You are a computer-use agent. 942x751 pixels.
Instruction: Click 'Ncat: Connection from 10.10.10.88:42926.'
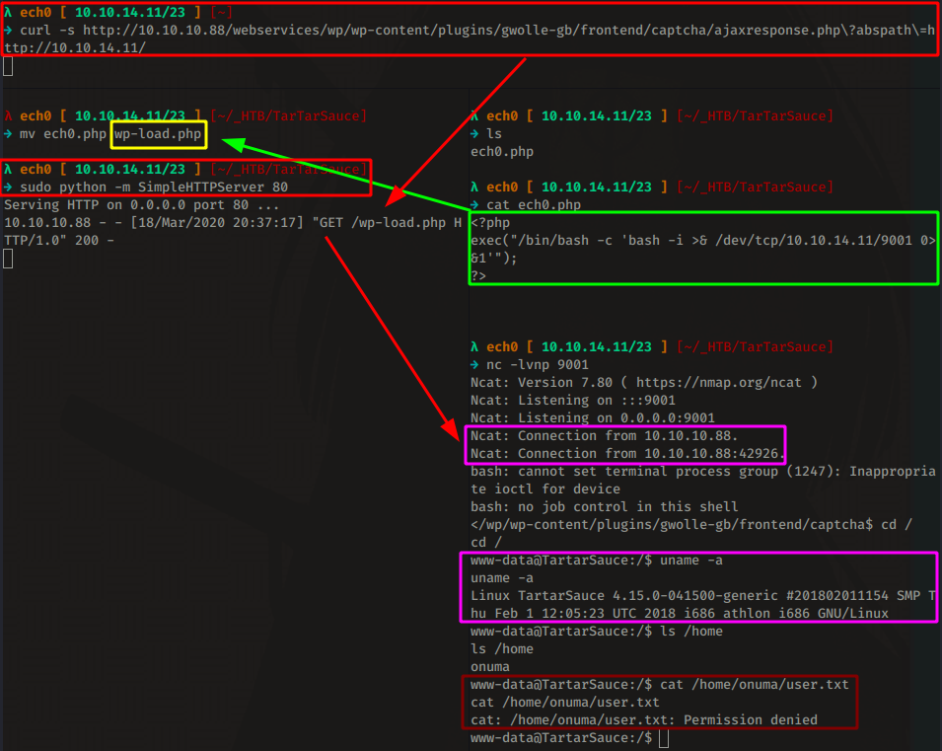click(627, 453)
